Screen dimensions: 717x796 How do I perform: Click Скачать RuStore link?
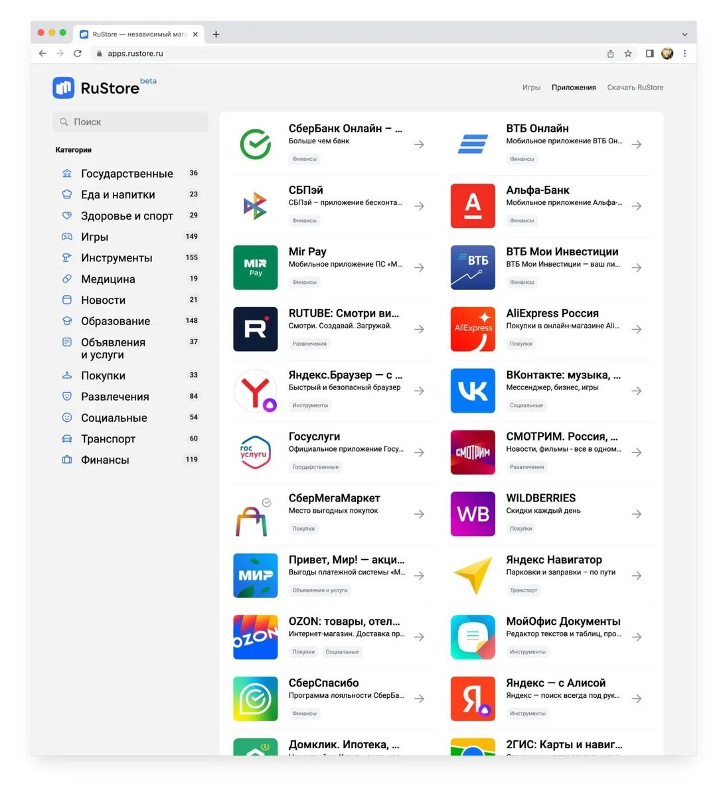[635, 88]
